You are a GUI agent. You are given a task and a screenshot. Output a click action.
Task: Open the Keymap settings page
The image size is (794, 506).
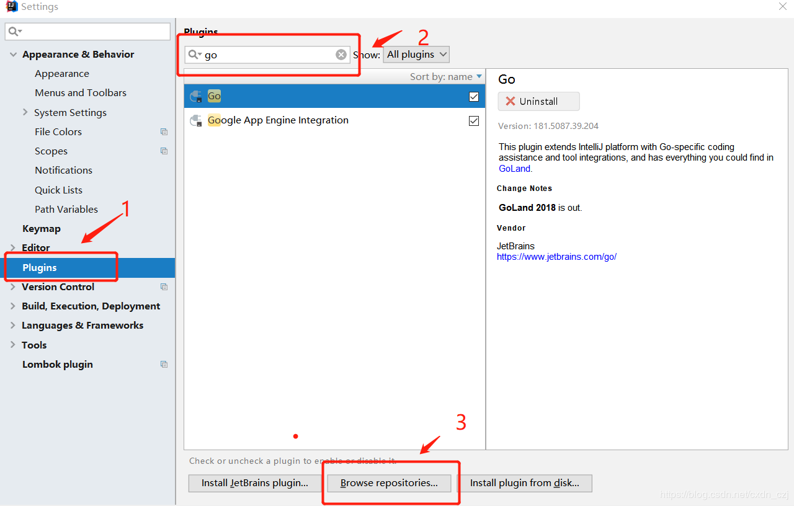[x=42, y=229]
